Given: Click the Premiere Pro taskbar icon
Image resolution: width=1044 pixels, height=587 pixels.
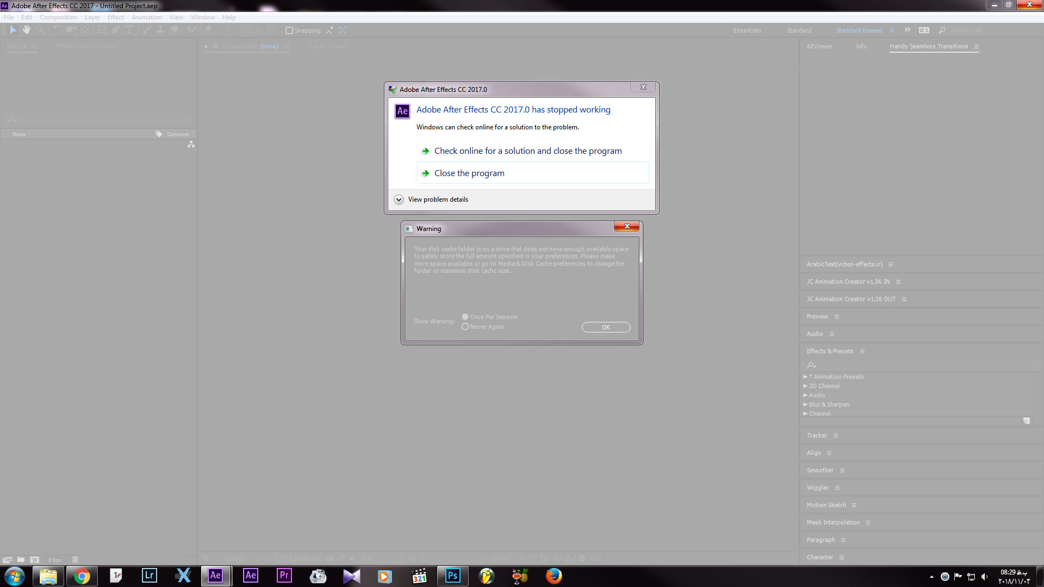Looking at the screenshot, I should tap(284, 576).
